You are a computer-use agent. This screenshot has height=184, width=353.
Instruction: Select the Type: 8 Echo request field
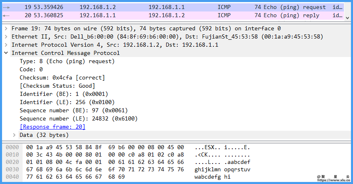[x=67, y=61]
